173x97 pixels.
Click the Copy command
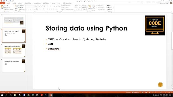tap(6, 8)
